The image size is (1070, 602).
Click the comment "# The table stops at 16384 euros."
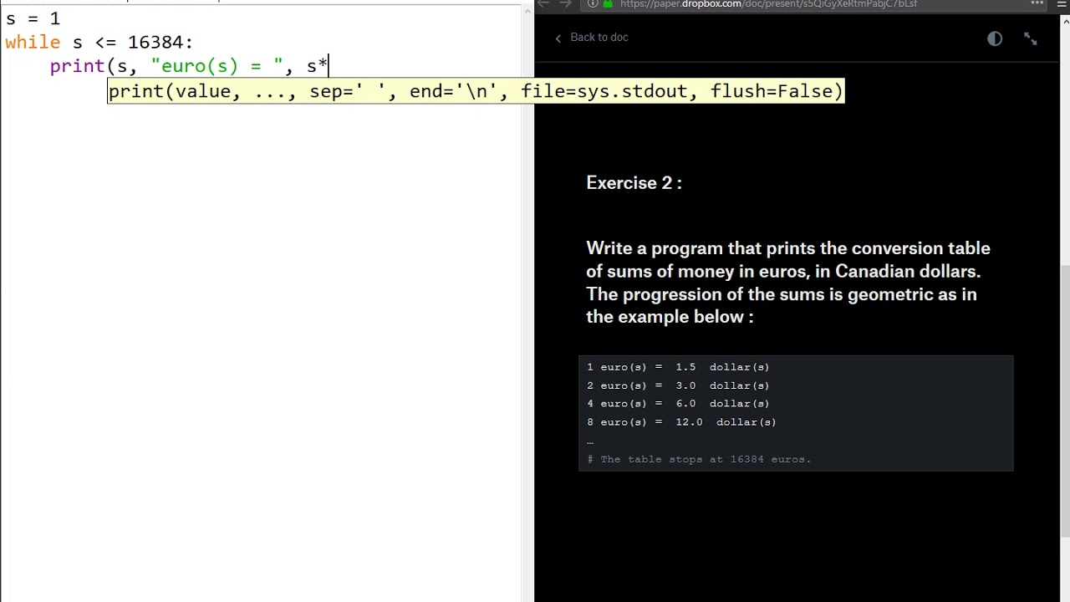click(x=699, y=459)
